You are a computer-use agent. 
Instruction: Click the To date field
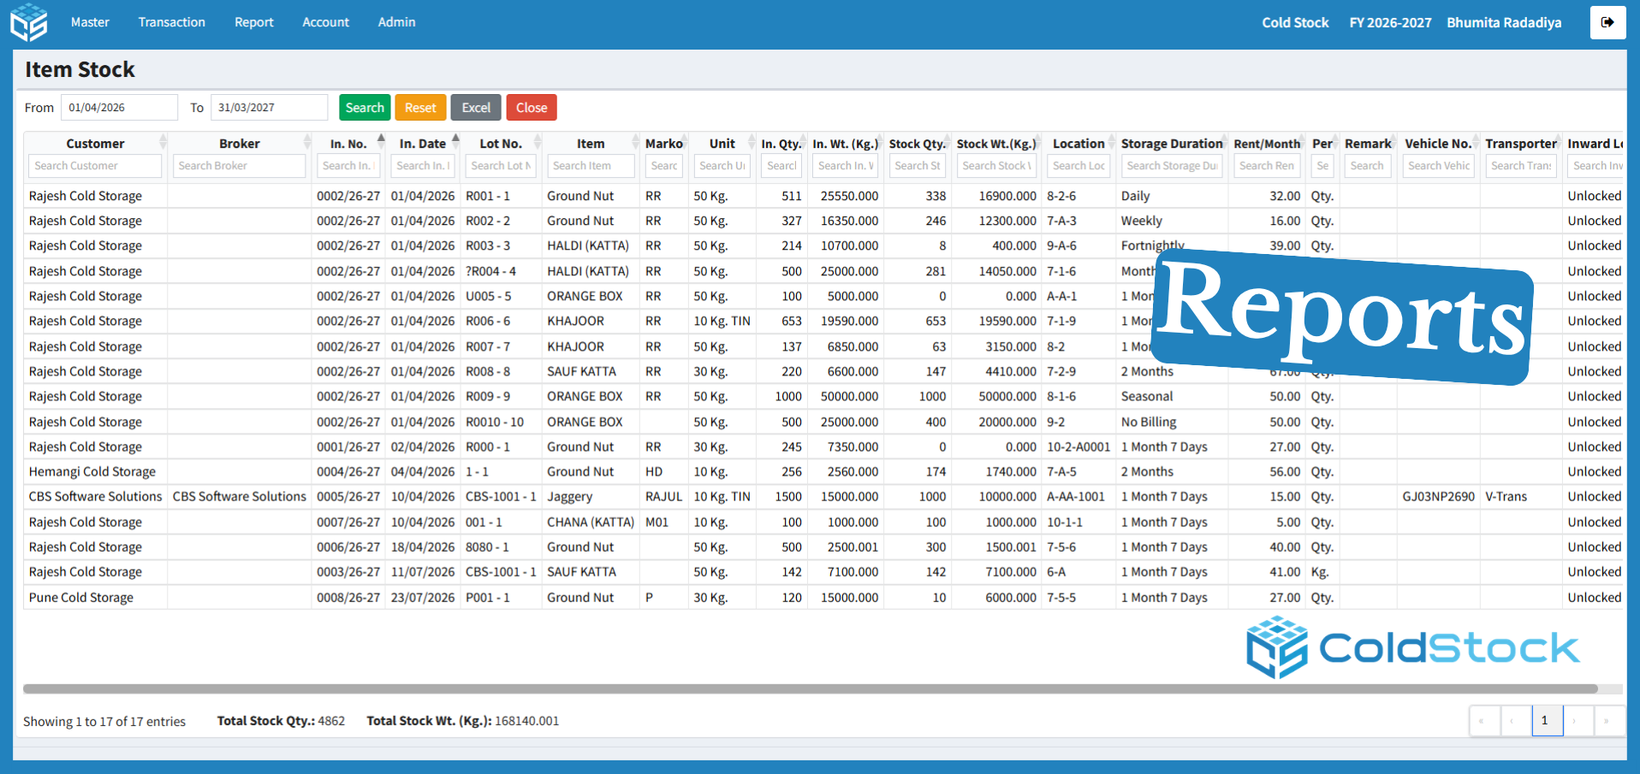click(269, 108)
